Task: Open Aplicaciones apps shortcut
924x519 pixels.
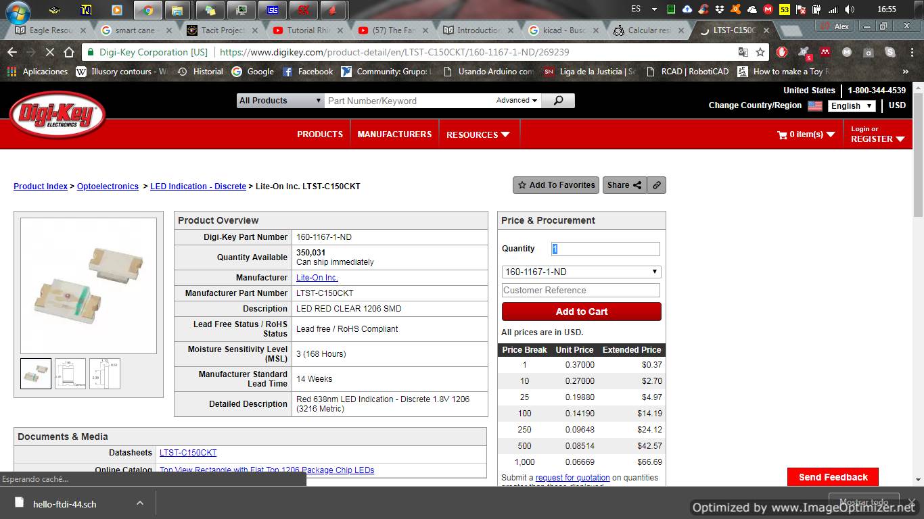Action: coord(37,71)
